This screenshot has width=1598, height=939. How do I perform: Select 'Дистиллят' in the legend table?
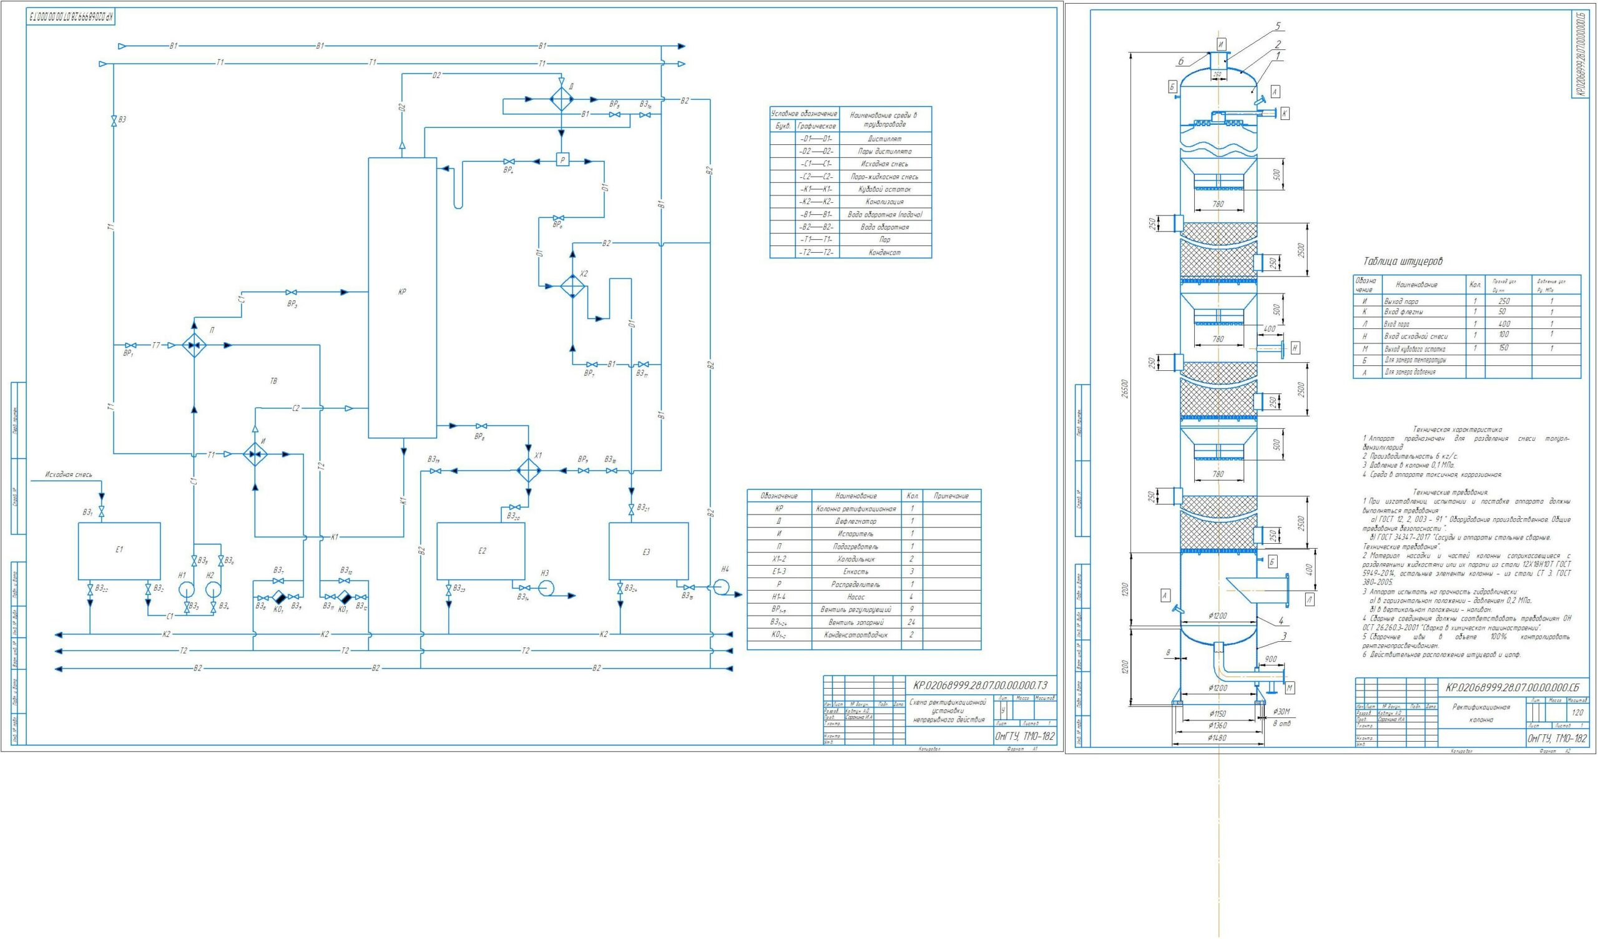[x=885, y=139]
